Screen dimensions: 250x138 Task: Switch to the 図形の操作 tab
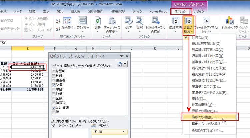click(x=96, y=11)
